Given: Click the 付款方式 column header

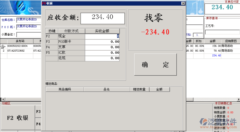Looking at the screenshot, I should [x=71, y=31].
